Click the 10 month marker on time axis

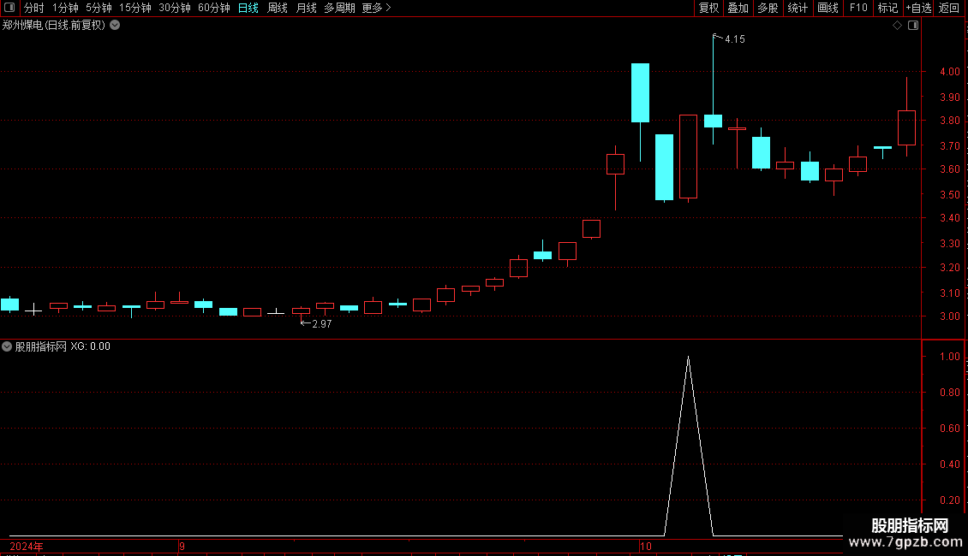point(646,546)
